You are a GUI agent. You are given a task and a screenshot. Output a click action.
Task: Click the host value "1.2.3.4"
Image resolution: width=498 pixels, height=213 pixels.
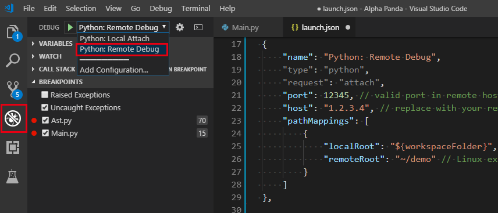347,108
